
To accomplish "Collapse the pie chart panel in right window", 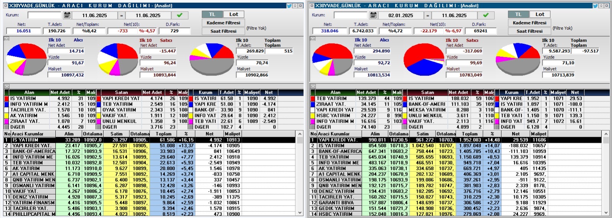I will [x=313, y=38].
